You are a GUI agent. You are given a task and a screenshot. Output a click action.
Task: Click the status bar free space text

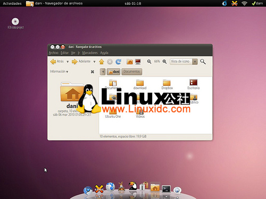tap(123, 136)
